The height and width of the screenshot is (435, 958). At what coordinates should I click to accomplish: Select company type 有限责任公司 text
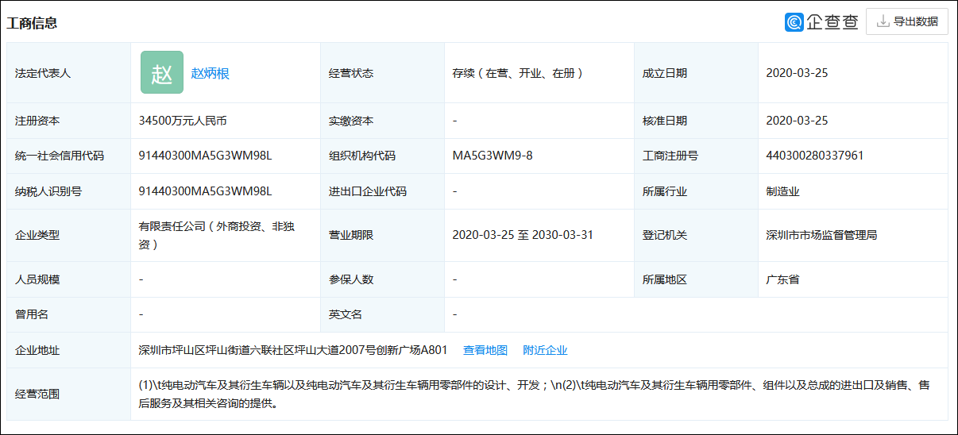click(217, 235)
